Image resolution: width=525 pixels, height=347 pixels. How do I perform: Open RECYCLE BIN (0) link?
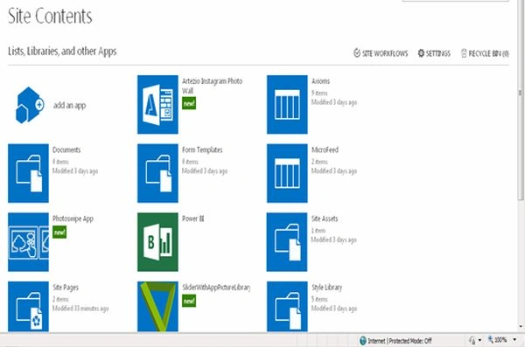tap(488, 53)
